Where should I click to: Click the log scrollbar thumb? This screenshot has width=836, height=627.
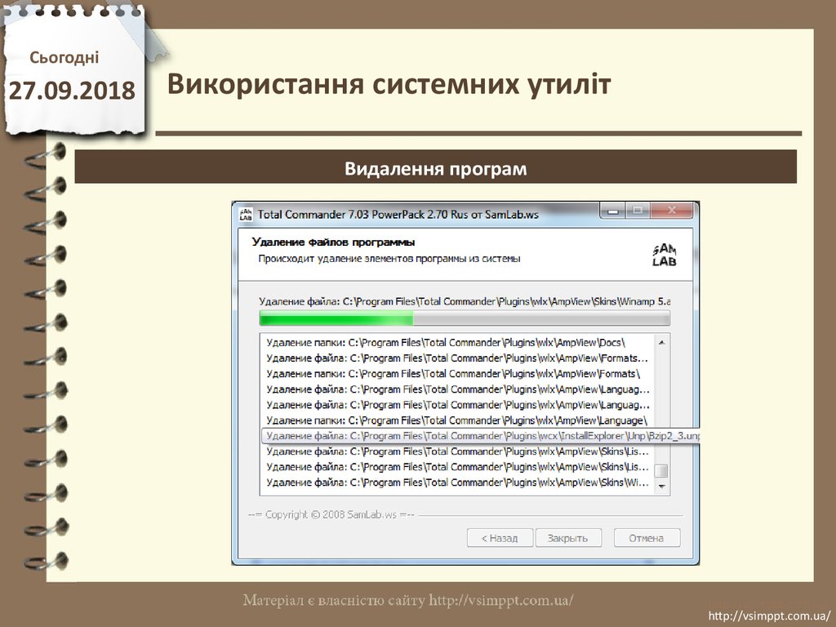tap(662, 471)
